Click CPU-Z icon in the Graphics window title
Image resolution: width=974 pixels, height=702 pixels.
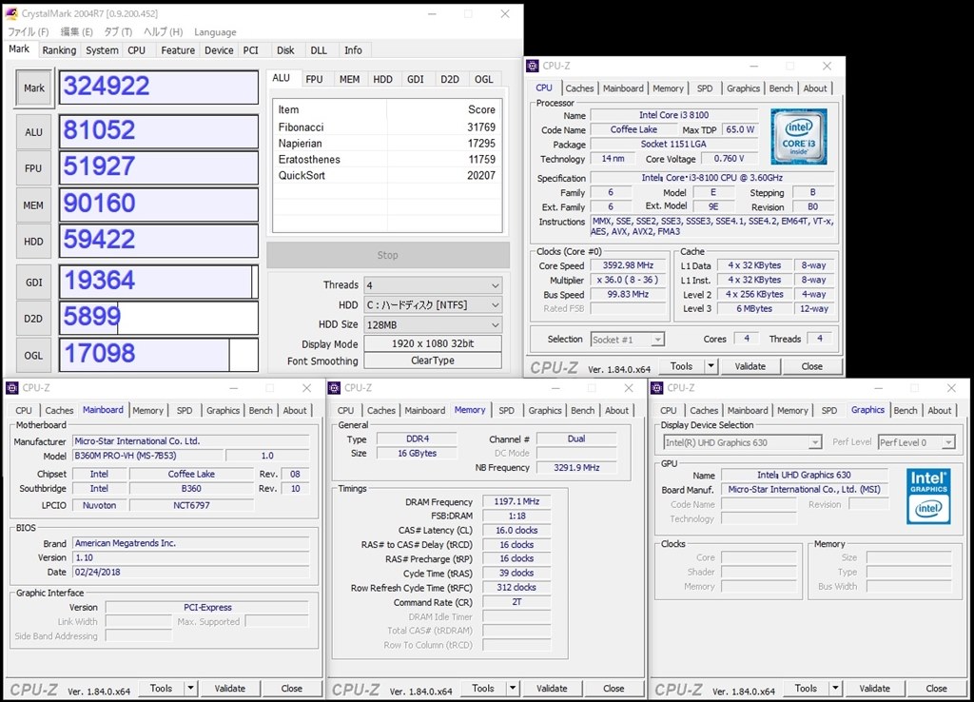pos(656,388)
